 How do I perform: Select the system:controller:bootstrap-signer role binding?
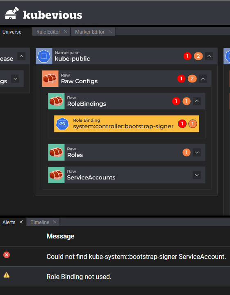127,124
